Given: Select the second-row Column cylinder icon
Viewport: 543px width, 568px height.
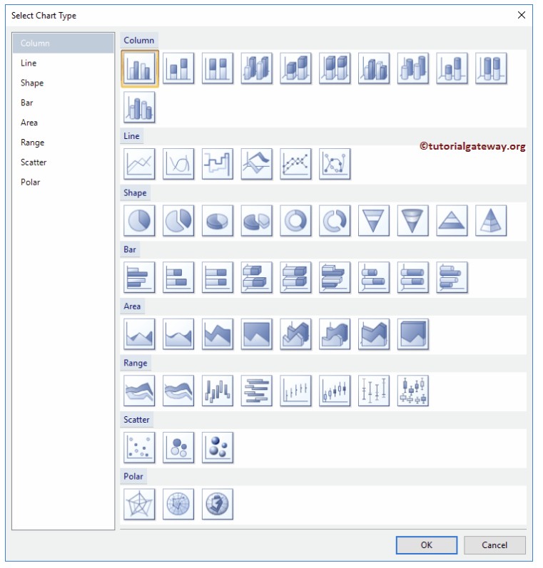Looking at the screenshot, I should (139, 108).
